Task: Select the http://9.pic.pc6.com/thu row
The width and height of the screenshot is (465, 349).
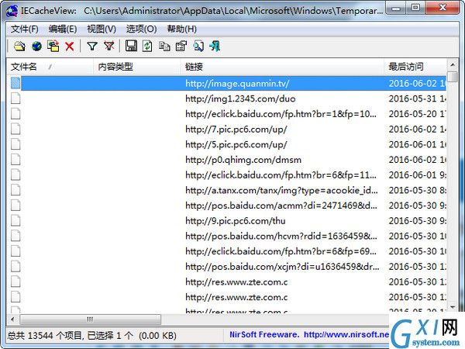Action: click(226, 221)
